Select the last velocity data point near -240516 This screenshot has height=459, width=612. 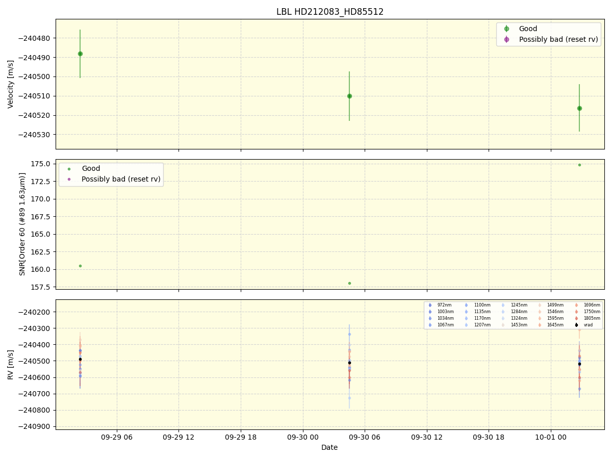[x=579, y=108]
